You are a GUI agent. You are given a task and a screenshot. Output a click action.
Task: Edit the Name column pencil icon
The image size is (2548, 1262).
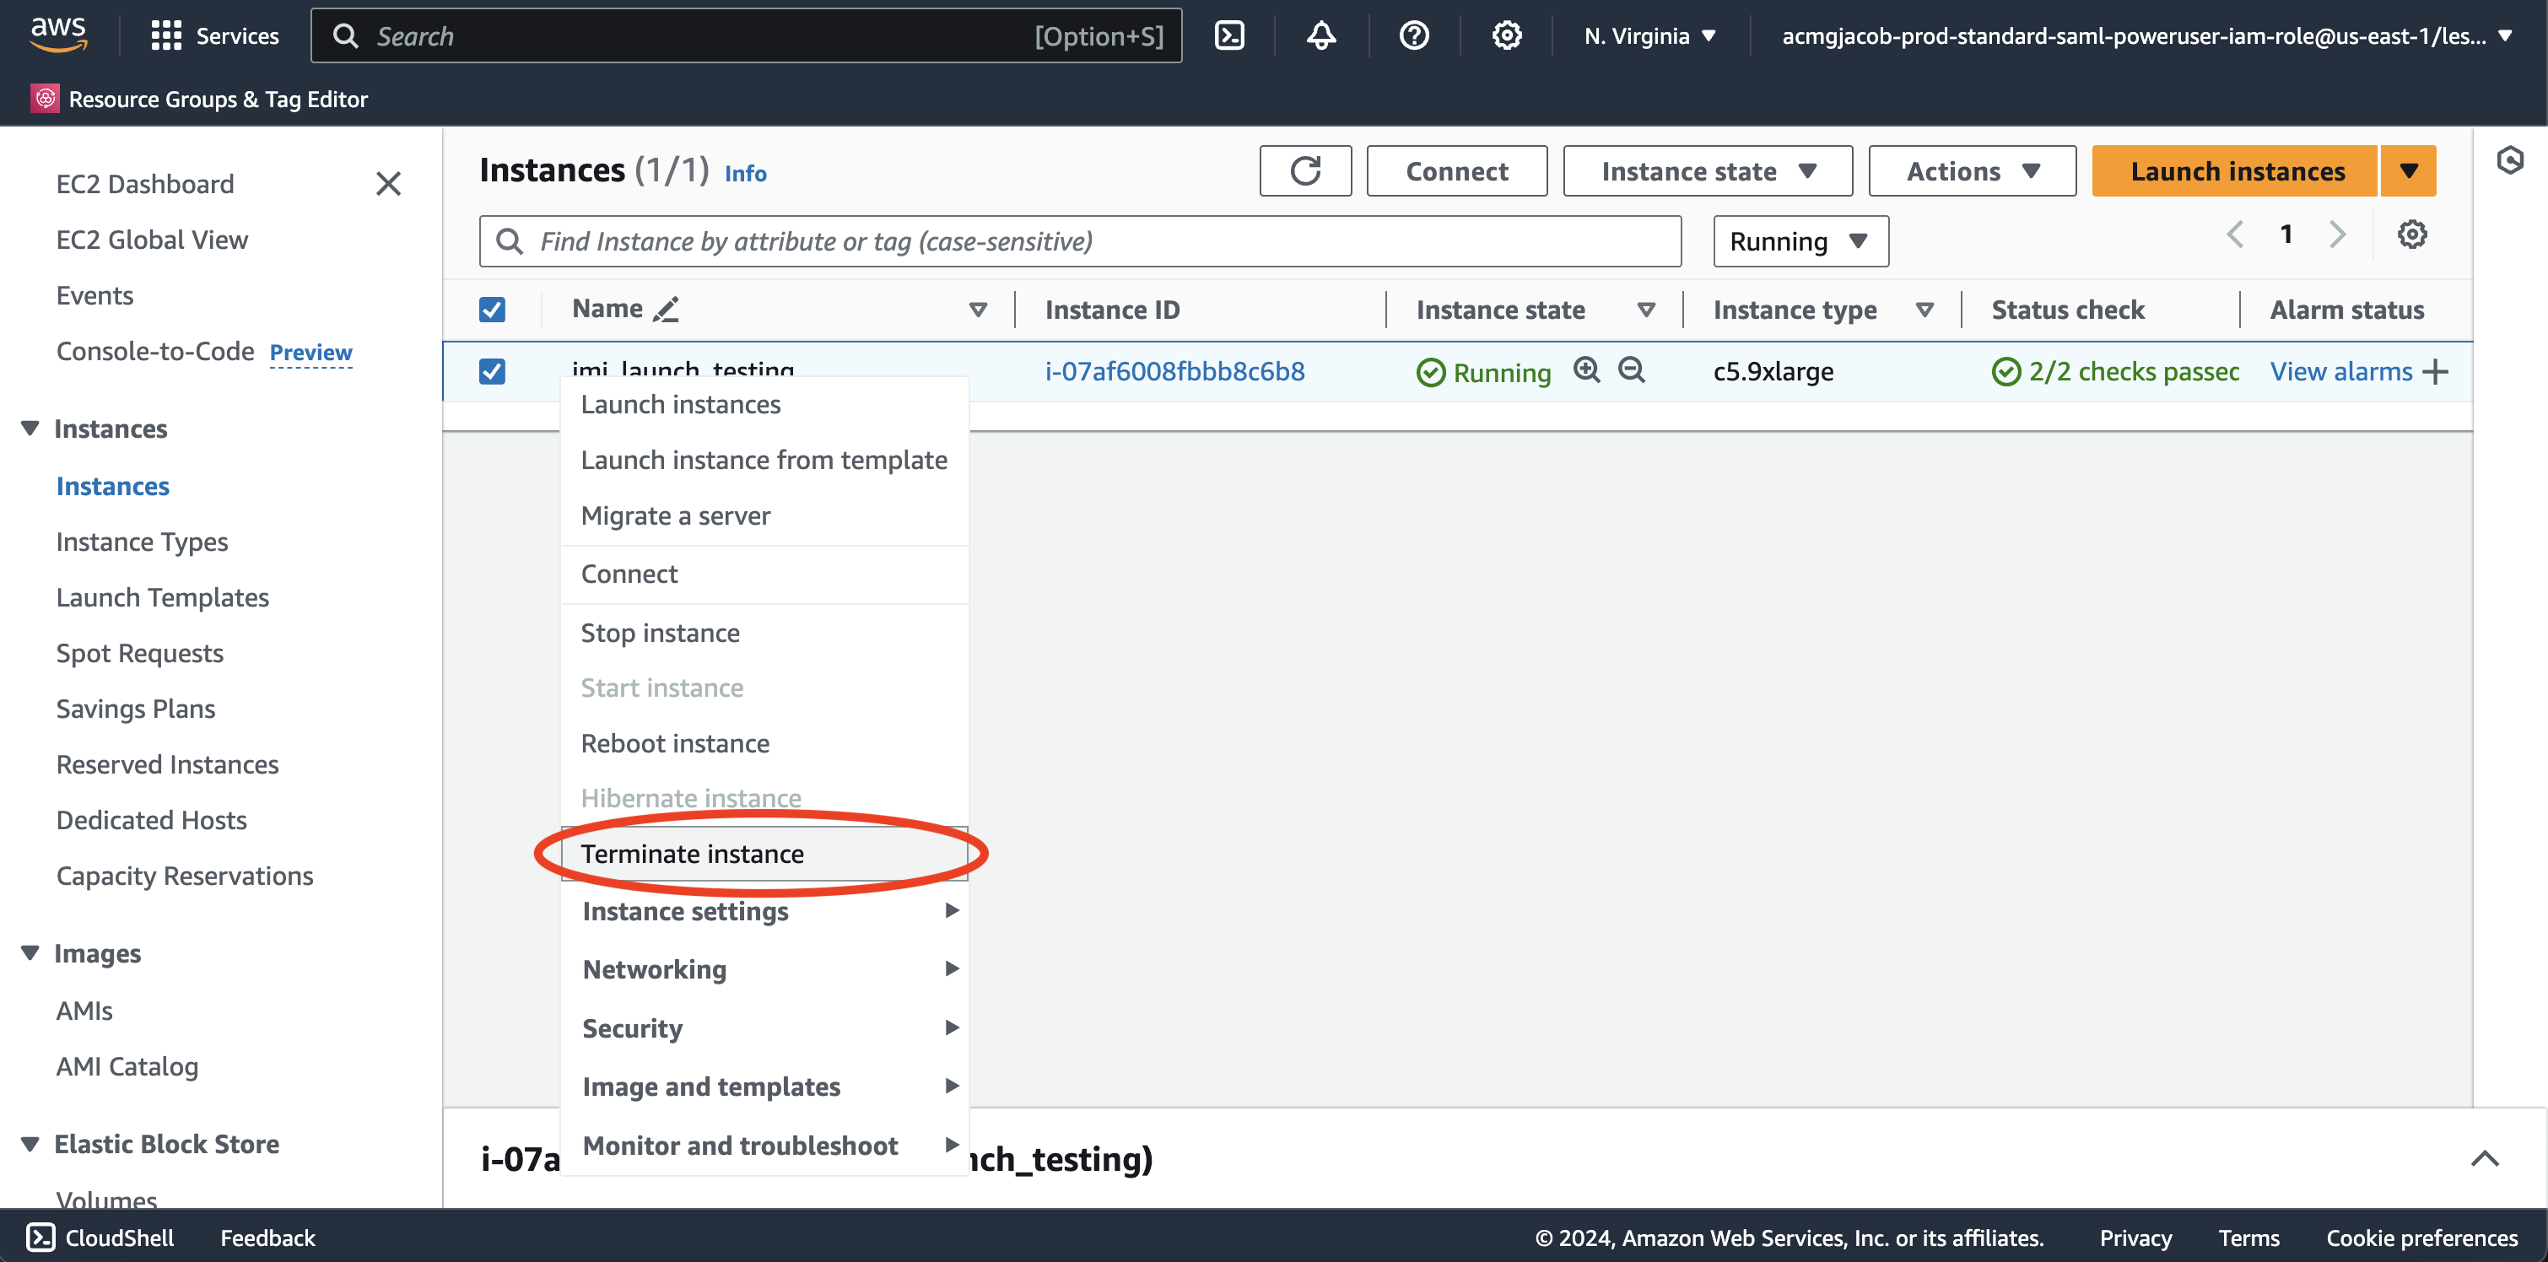click(x=667, y=310)
